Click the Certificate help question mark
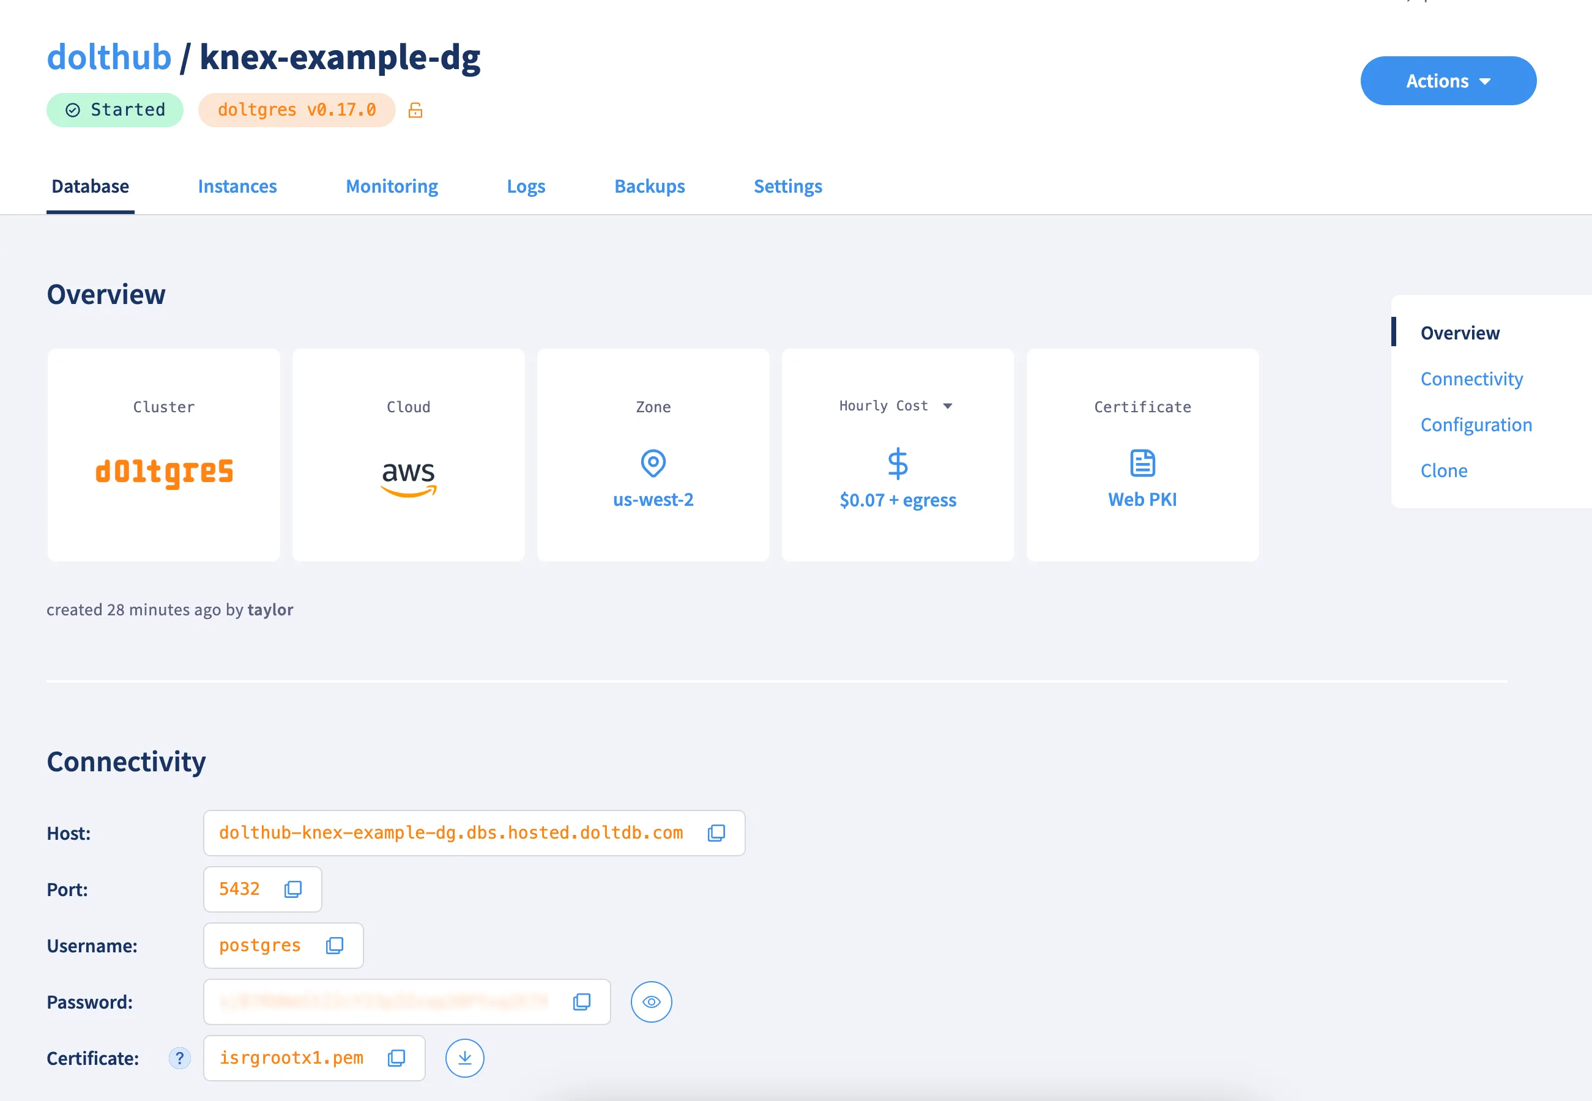Screen dimensions: 1592x1101 (179, 1058)
